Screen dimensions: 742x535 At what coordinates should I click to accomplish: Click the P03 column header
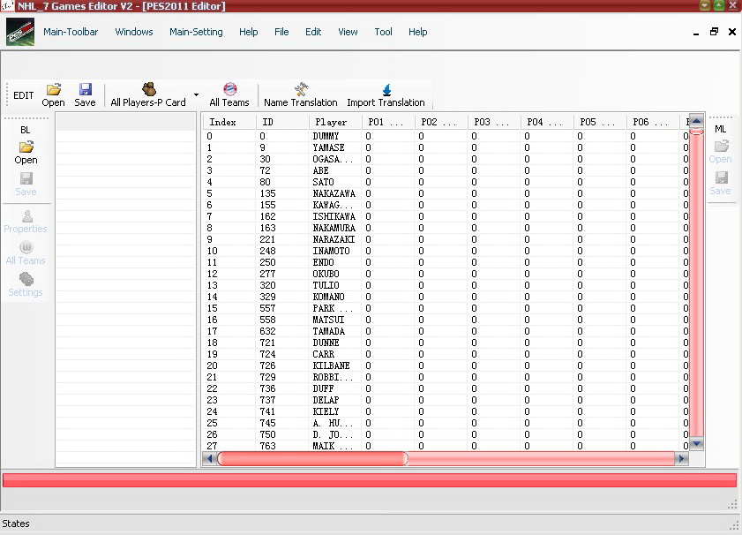tap(494, 122)
